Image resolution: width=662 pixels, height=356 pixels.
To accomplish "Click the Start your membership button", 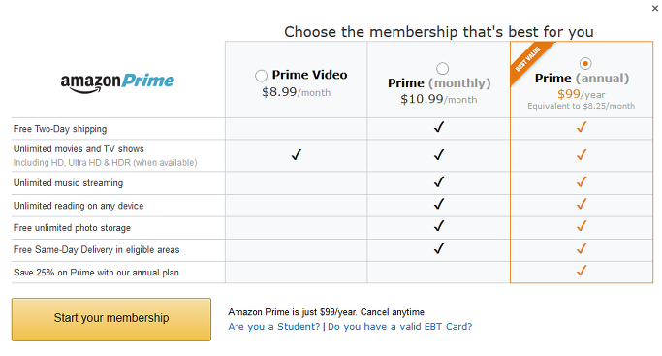I will pyautogui.click(x=111, y=319).
